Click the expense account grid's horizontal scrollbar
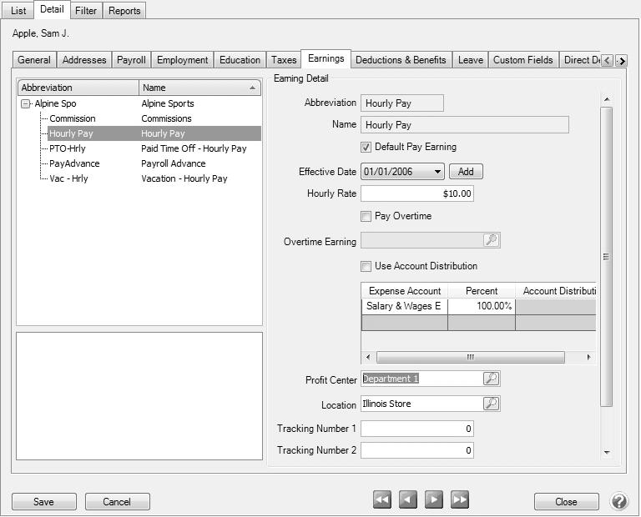 pyautogui.click(x=470, y=357)
